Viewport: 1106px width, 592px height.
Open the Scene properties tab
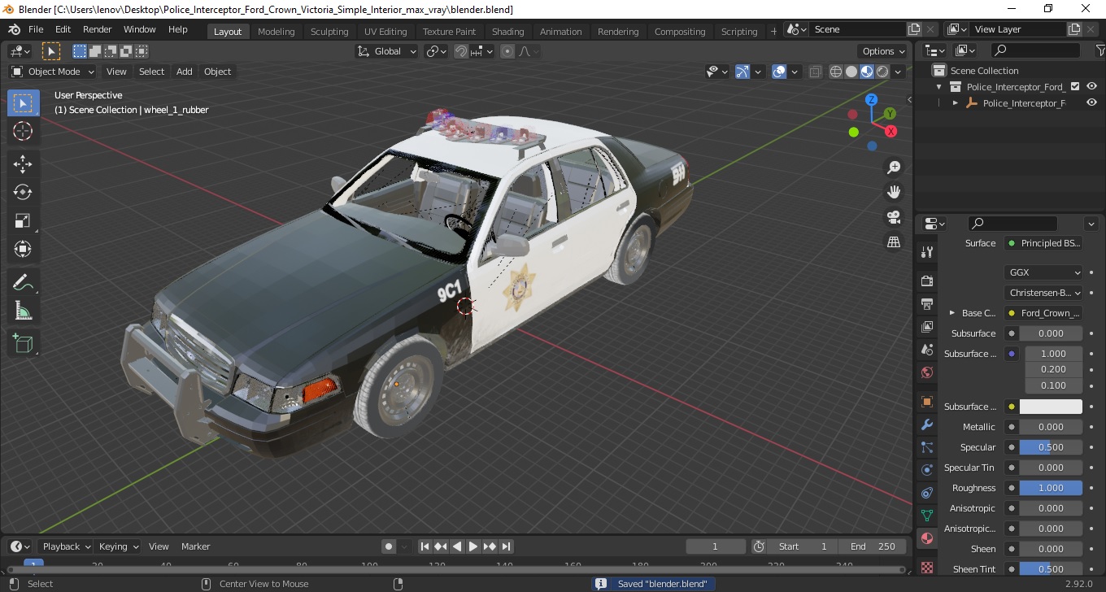[926, 349]
